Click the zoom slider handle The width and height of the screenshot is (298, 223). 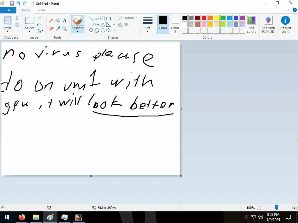[277, 208]
